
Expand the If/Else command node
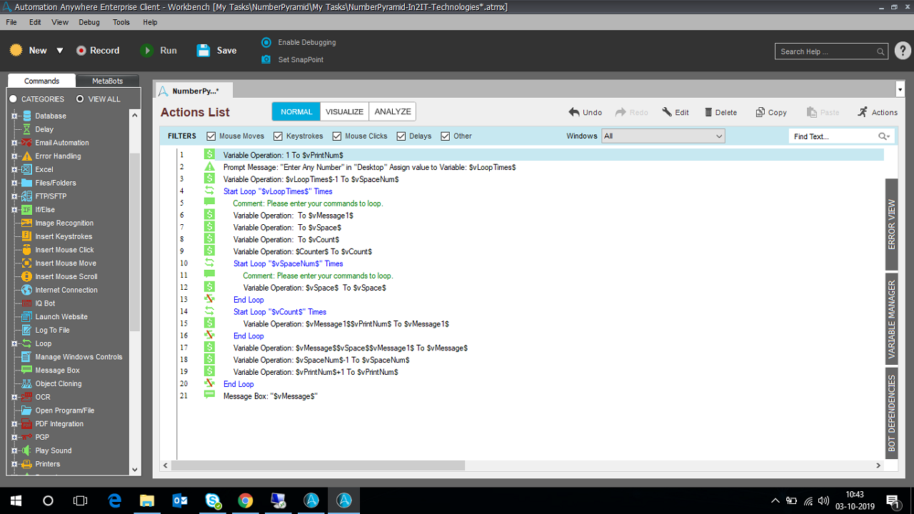(14, 210)
